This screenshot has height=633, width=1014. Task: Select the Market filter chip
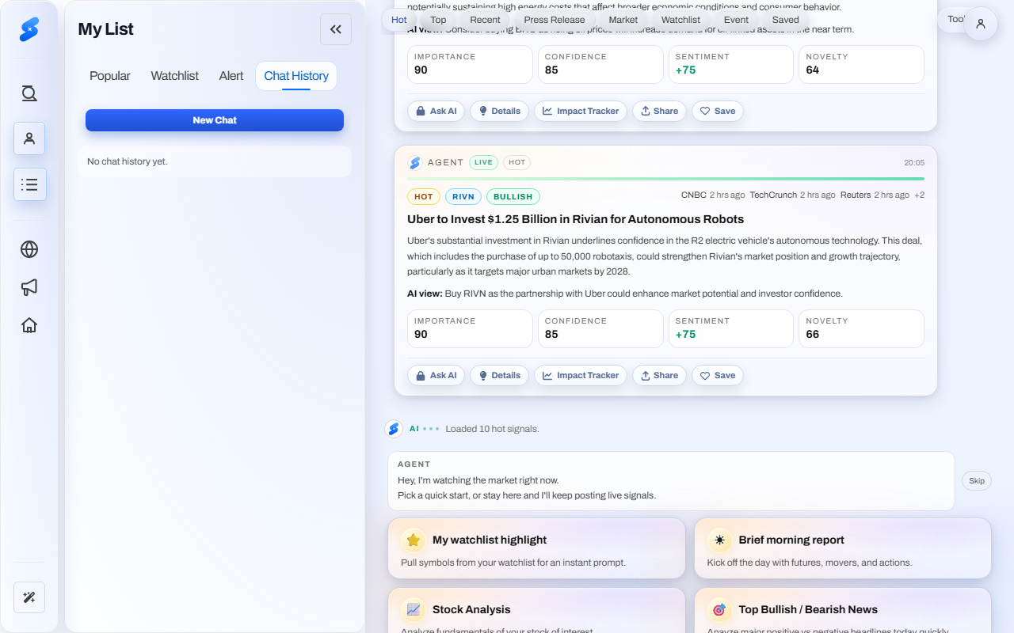click(623, 20)
